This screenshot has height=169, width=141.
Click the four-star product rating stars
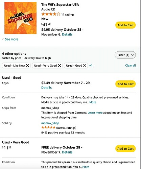(x=51, y=14)
